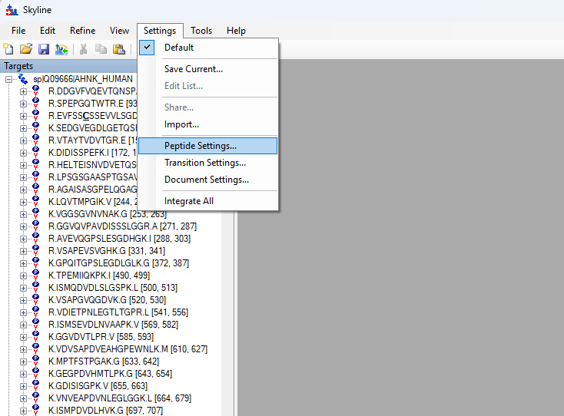Select Document Settings in the Settings menu
Screen dimensions: 564x416
206,180
